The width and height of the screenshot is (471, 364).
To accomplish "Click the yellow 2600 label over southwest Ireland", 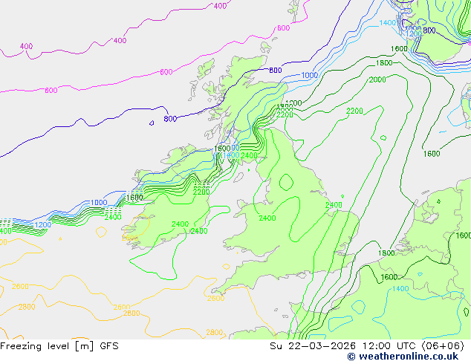I will click(x=130, y=238).
